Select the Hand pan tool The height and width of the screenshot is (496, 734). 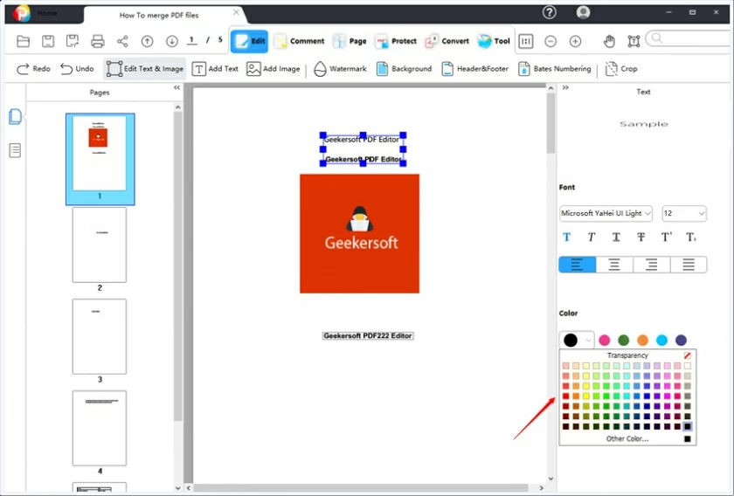(x=609, y=41)
